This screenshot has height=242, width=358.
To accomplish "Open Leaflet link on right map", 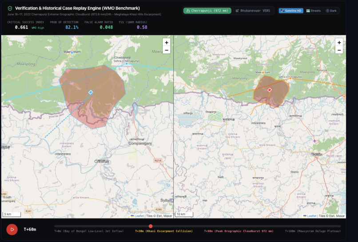I will click(312, 216).
